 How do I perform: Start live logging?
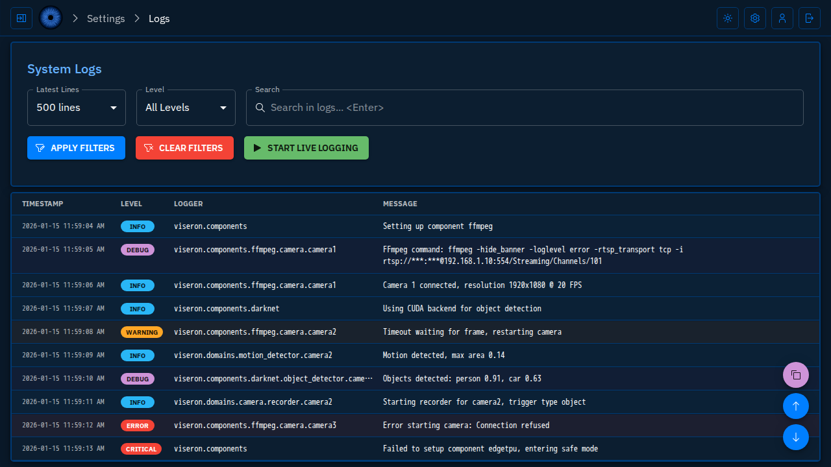point(306,148)
